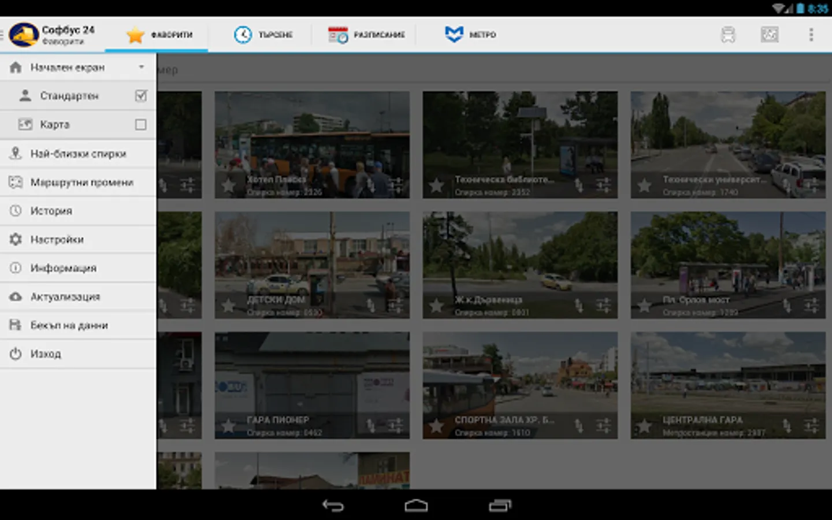Viewport: 832px width, 520px height.
Task: Switch to the ФАВОРИТИ tab
Action: (157, 35)
